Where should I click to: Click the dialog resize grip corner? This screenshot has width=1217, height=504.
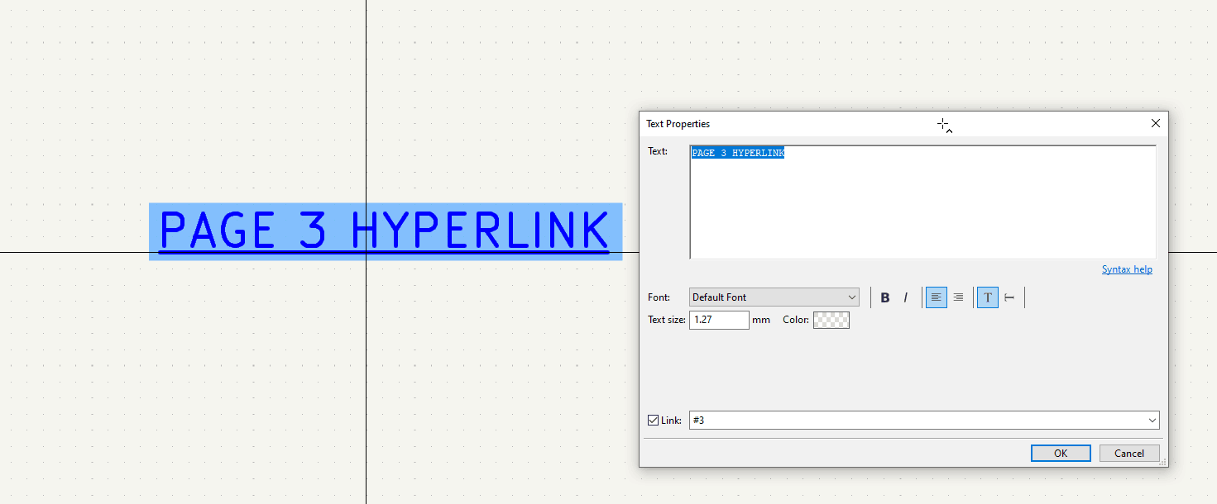[1163, 462]
